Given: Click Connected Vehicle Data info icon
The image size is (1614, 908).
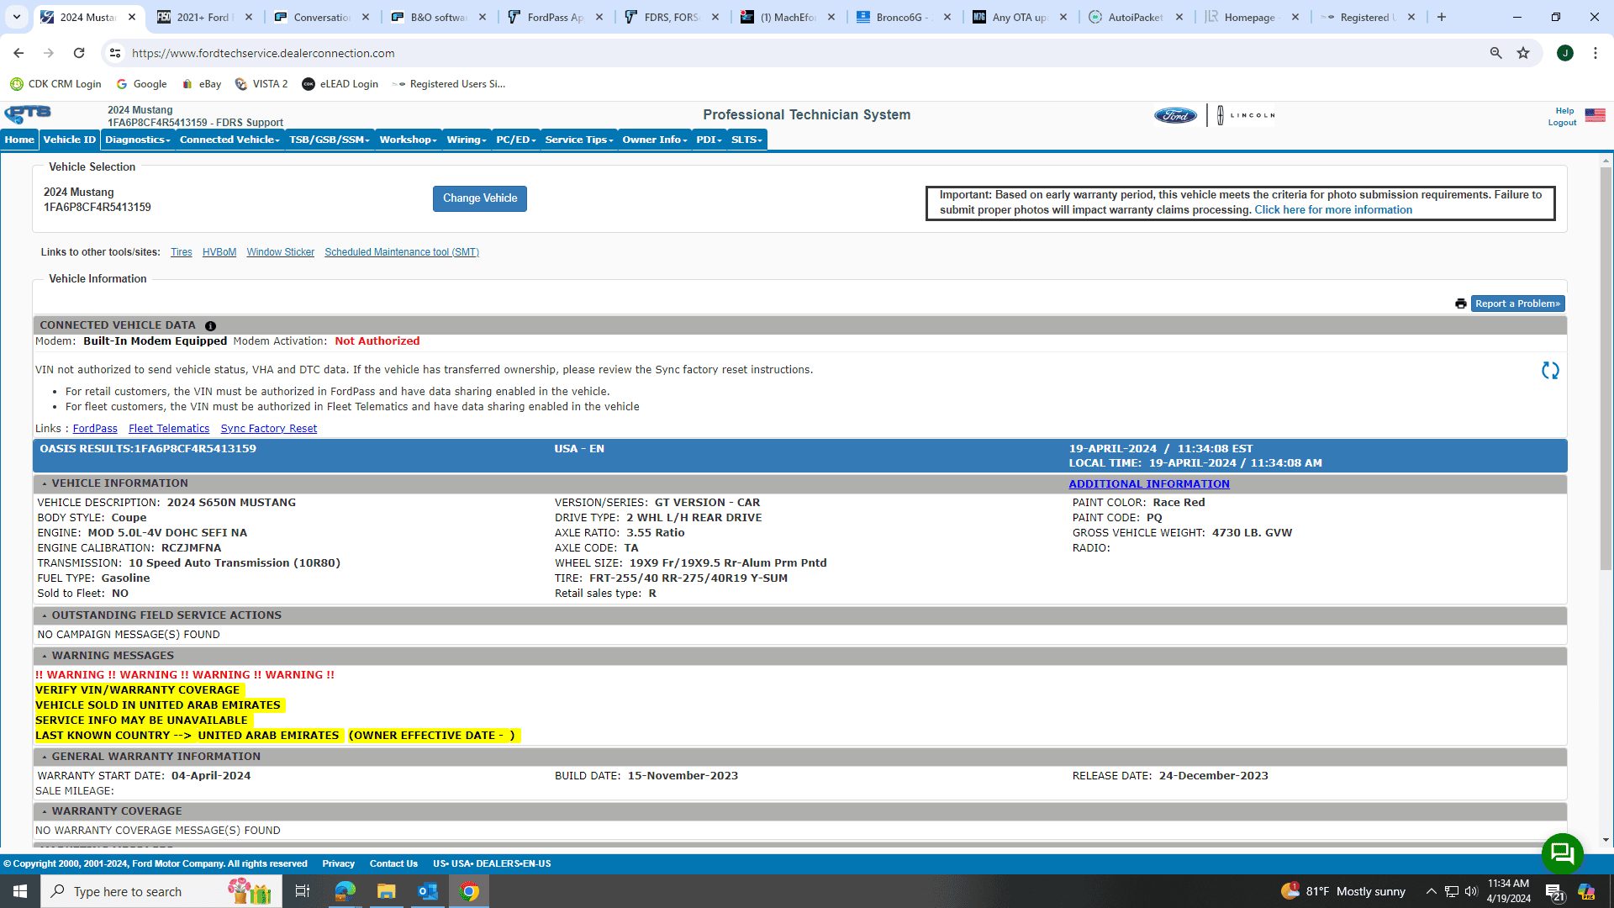Looking at the screenshot, I should 210,326.
